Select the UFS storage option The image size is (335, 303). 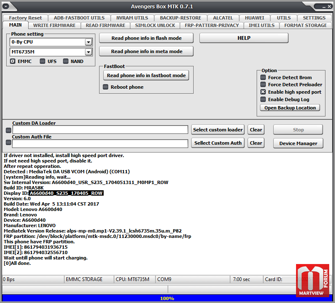(43, 61)
